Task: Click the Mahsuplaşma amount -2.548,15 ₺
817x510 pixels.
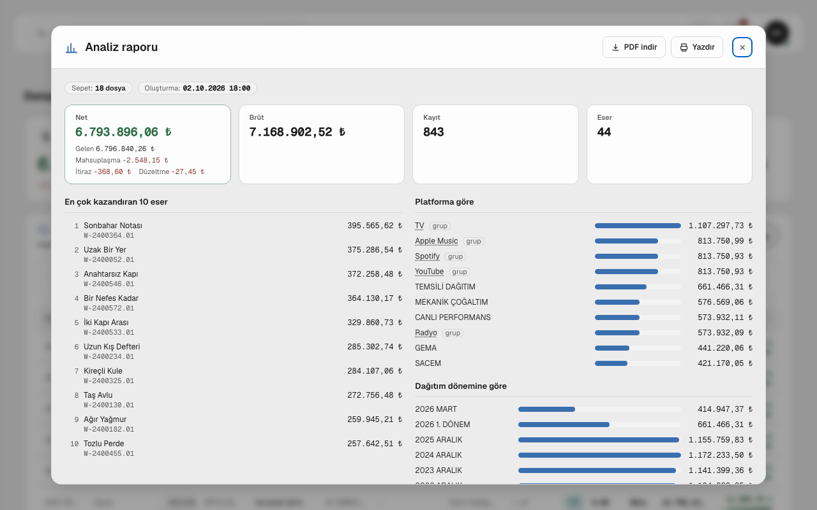Action: point(145,160)
